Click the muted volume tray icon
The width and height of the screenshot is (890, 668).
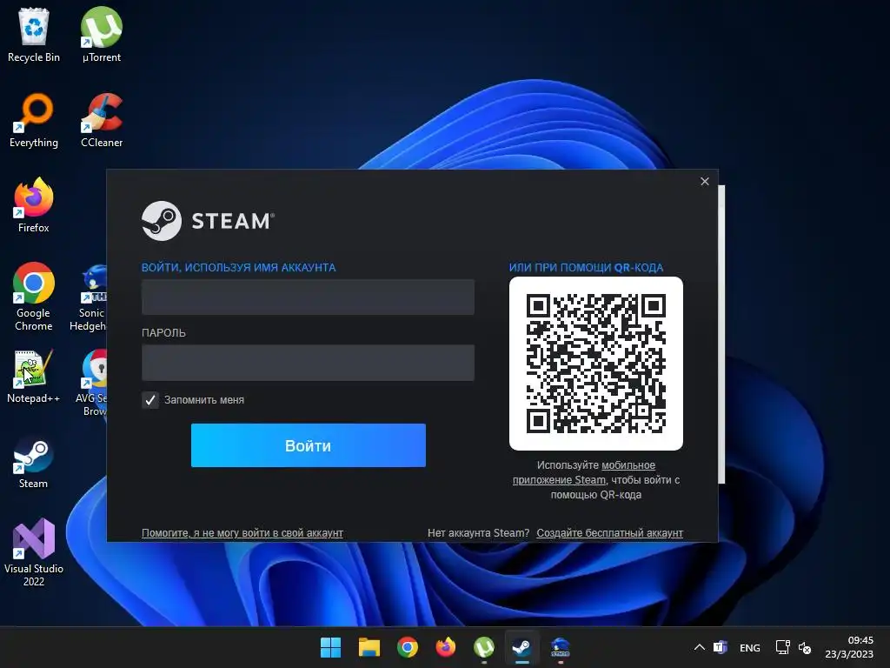pos(804,647)
